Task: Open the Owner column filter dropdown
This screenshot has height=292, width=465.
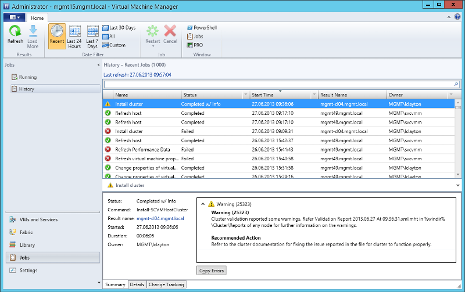Action: tap(451, 95)
